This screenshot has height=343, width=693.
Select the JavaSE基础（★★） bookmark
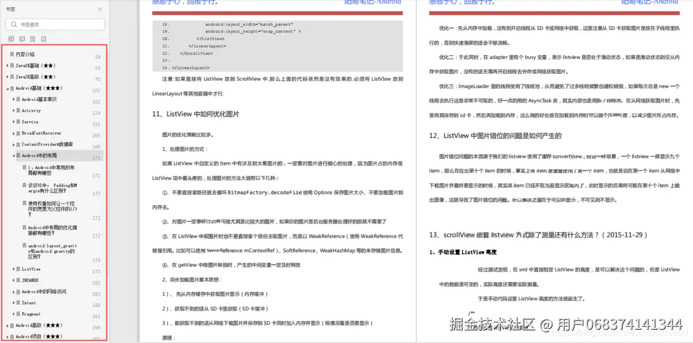[x=35, y=66]
